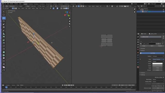Open the File menu
Screen dimensions: 165x93
click(x=5, y=4)
